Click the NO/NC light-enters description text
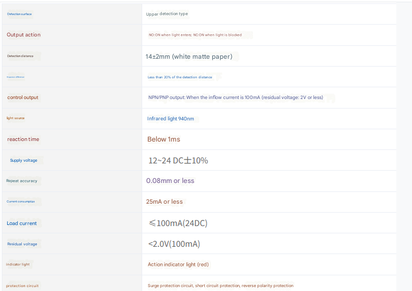 [x=195, y=35]
